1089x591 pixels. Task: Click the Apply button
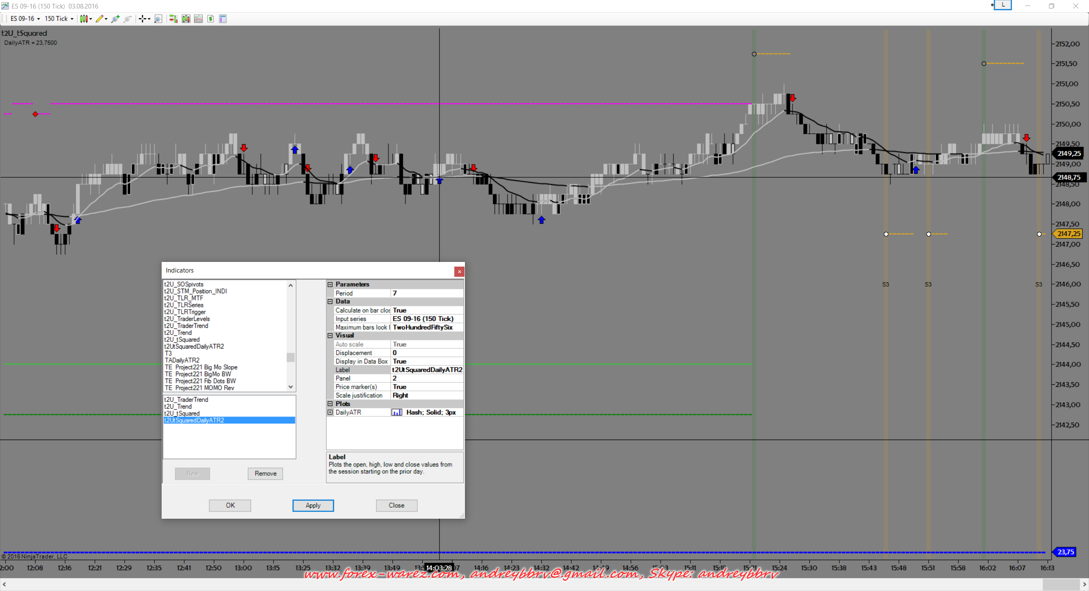313,505
